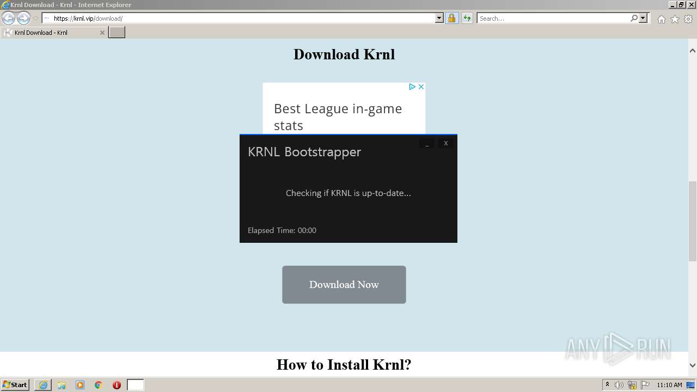Viewport: 697px width, 392px height.
Task: Close the ad with the X icon
Action: tap(421, 87)
